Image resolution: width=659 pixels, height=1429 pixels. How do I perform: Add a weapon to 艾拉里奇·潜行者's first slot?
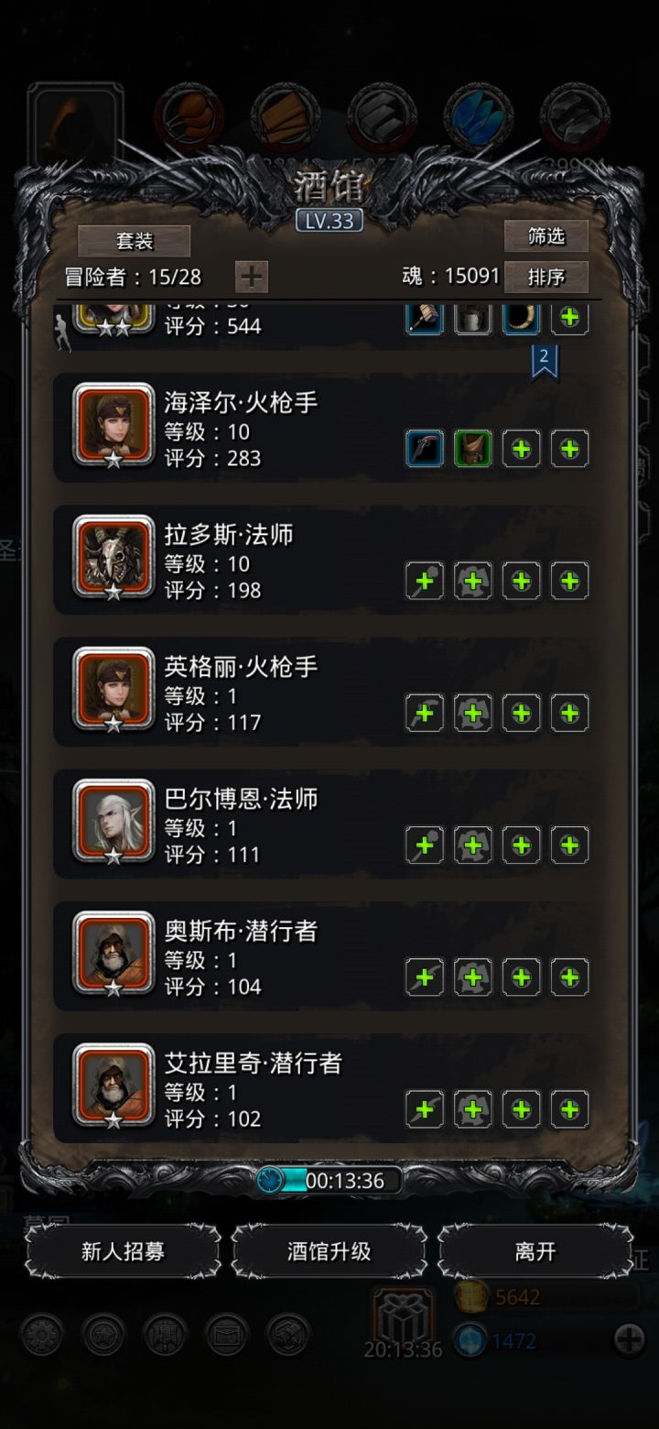(x=425, y=1109)
